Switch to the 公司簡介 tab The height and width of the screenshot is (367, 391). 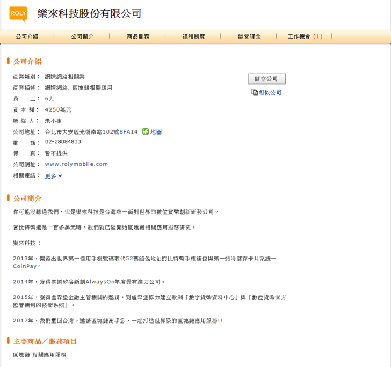coord(82,36)
